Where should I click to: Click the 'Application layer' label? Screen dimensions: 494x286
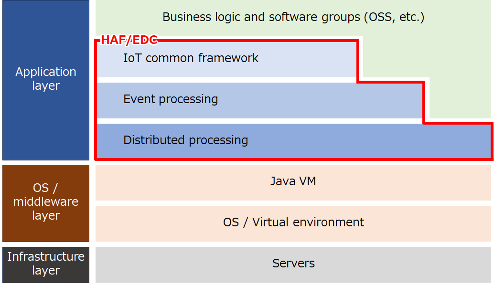coord(46,79)
